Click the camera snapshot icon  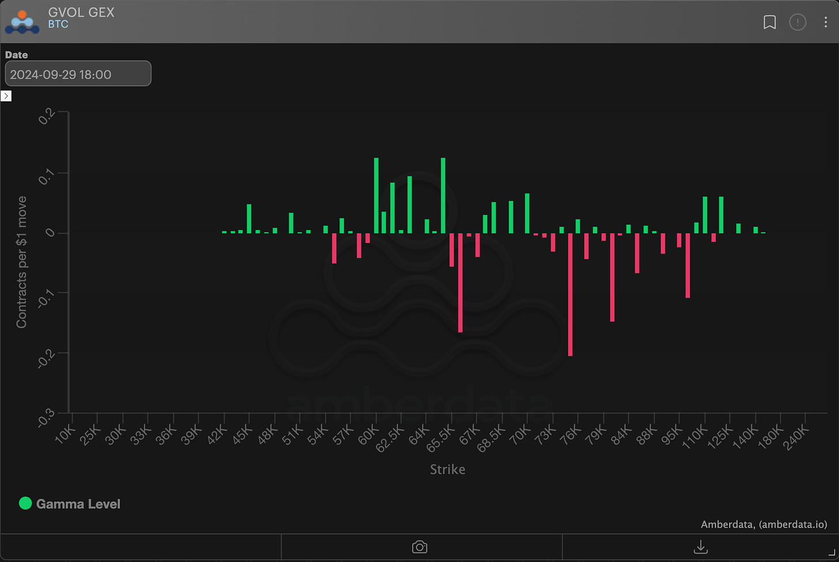pos(419,547)
